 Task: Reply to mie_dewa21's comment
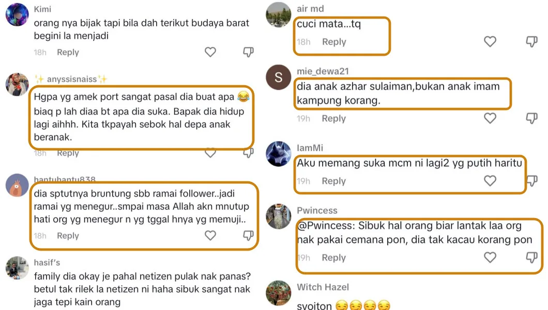[x=334, y=119]
